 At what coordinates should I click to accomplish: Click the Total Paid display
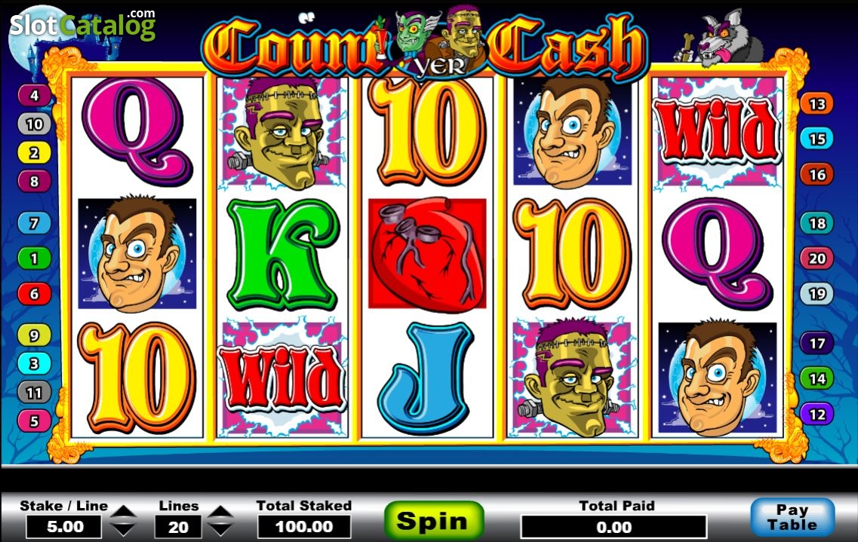pos(614,527)
